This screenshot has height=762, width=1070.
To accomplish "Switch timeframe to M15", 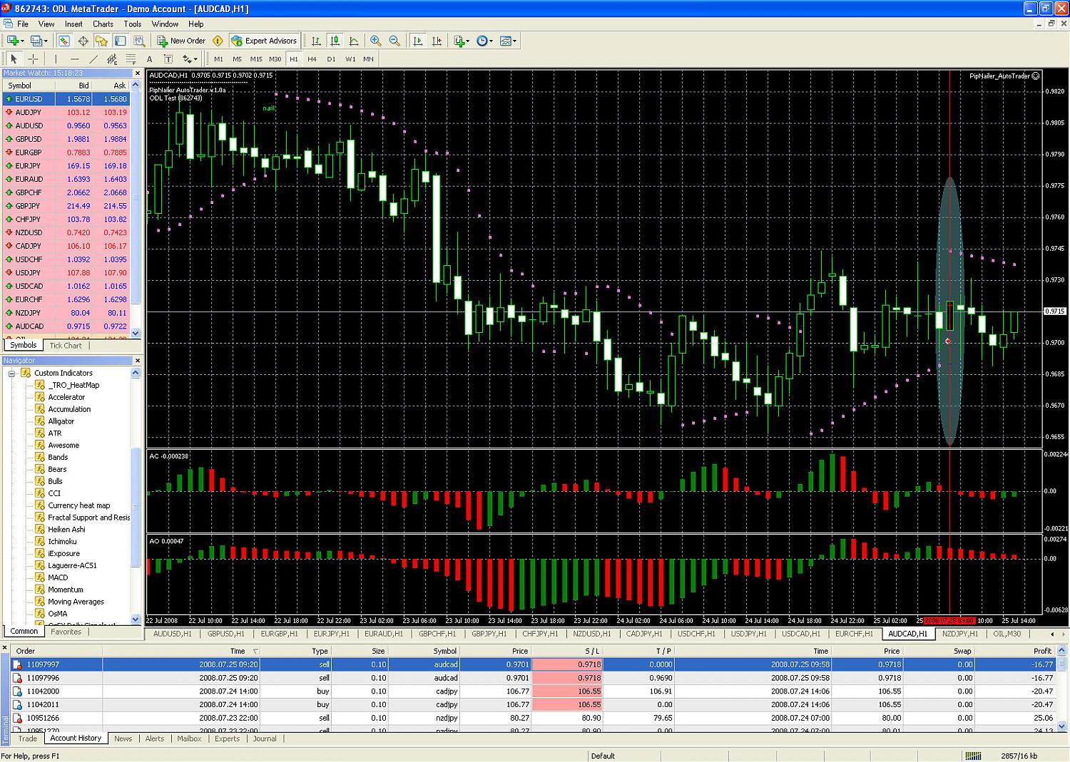I will click(256, 58).
